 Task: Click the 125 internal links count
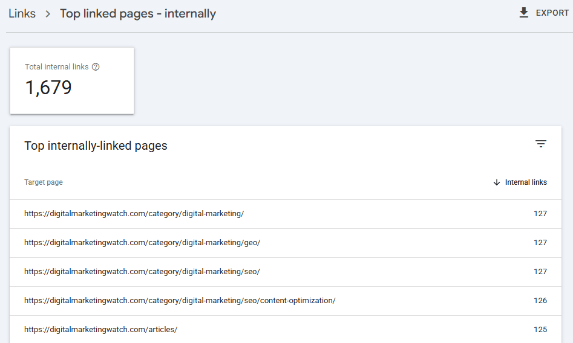click(x=540, y=330)
